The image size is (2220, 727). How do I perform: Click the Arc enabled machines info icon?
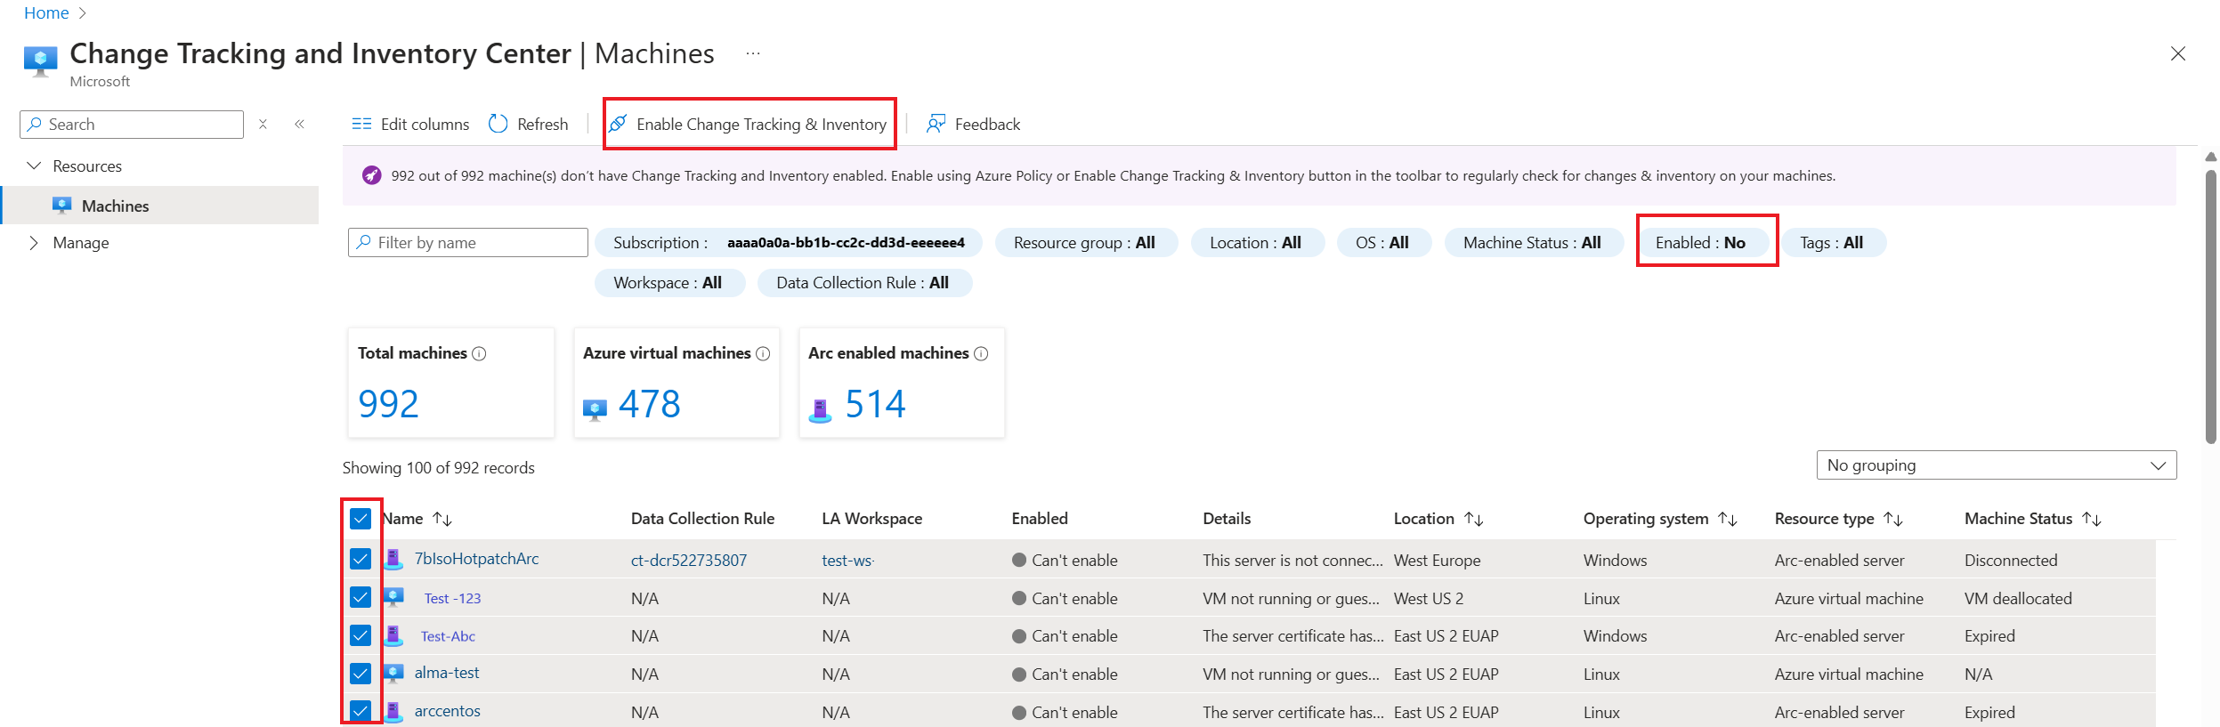coord(981,354)
